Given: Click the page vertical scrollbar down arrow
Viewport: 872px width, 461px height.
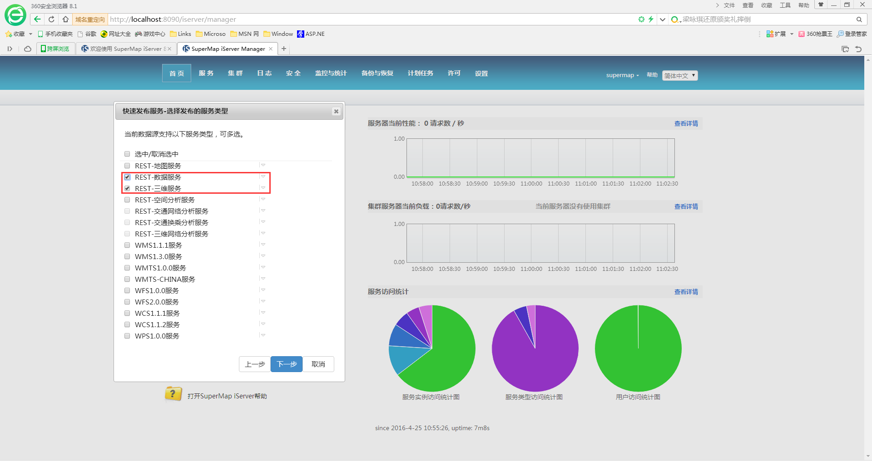Looking at the screenshot, I should (868, 456).
